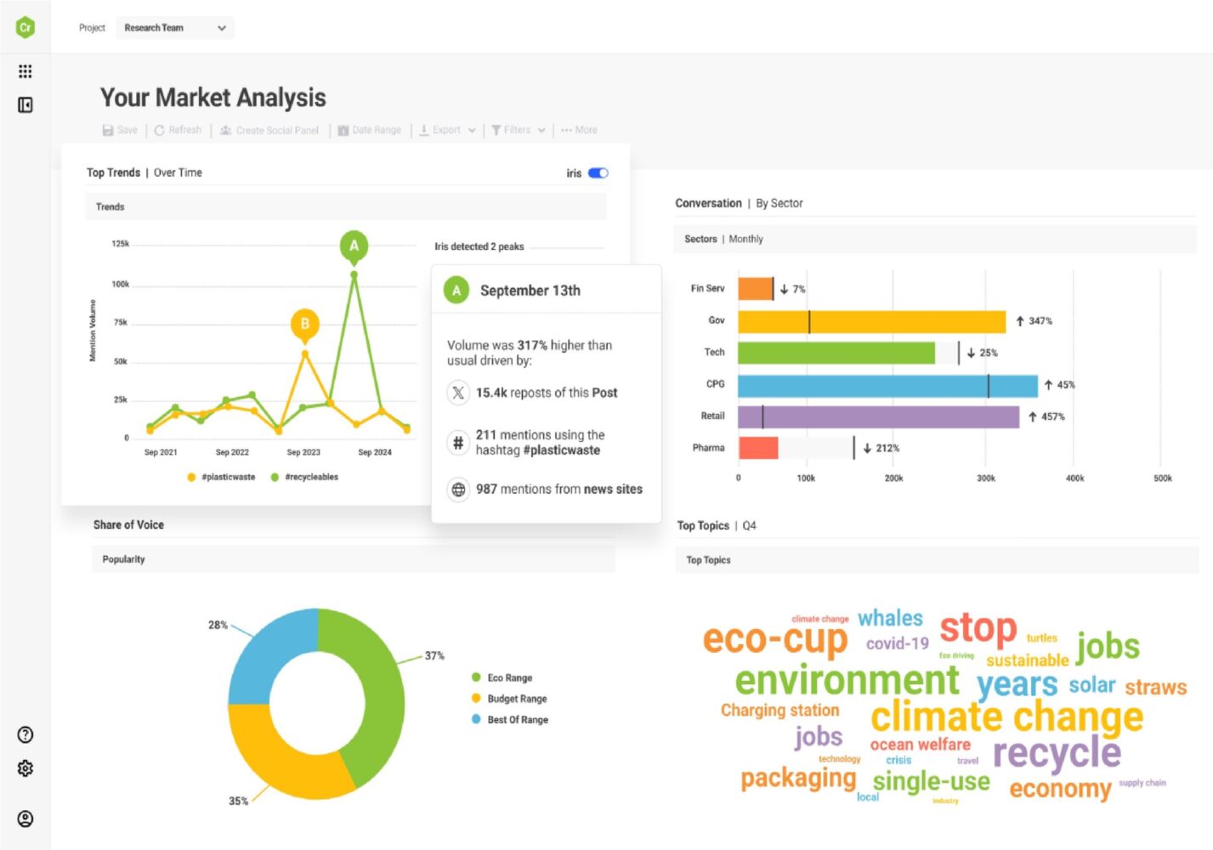Click the globe news sites icon
The image size is (1213, 850).
[458, 490]
